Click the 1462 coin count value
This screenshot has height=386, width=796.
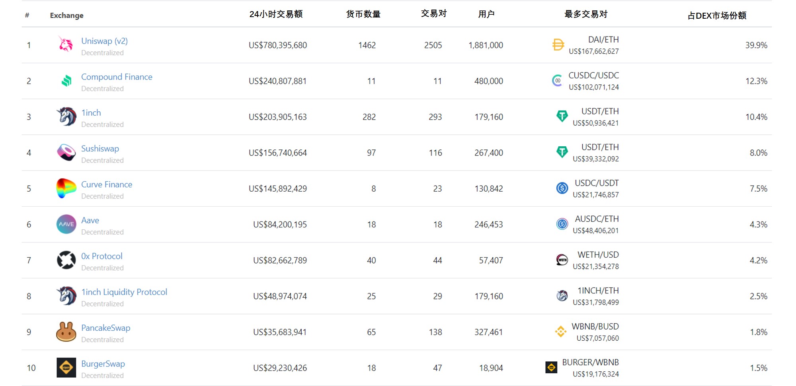tap(367, 45)
